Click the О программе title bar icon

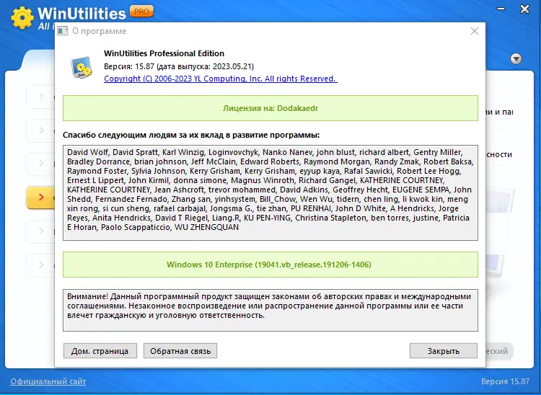click(63, 31)
